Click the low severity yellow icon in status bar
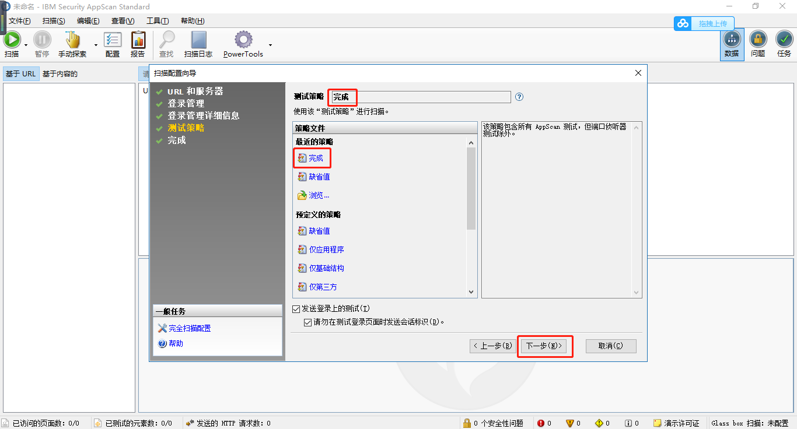The width and height of the screenshot is (797, 429). [599, 423]
